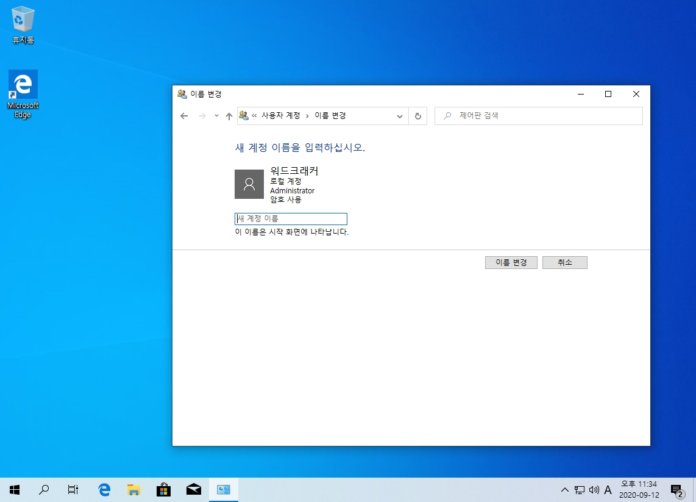Open the address bar breadcrumb dropdown
Image resolution: width=696 pixels, height=502 pixels.
click(399, 116)
